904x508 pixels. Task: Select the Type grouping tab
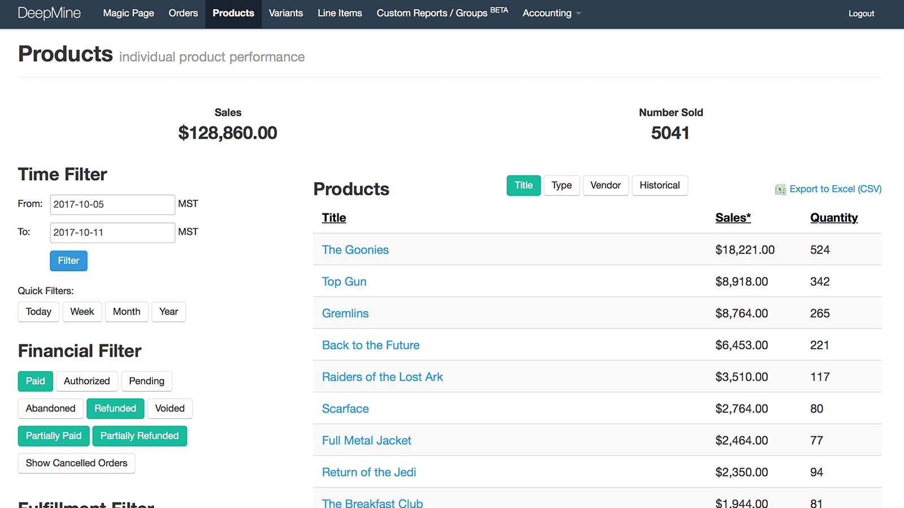pos(561,185)
